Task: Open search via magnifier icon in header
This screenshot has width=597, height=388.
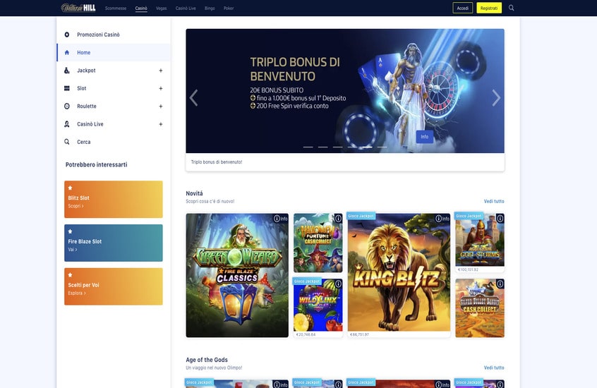Action: 512,8
